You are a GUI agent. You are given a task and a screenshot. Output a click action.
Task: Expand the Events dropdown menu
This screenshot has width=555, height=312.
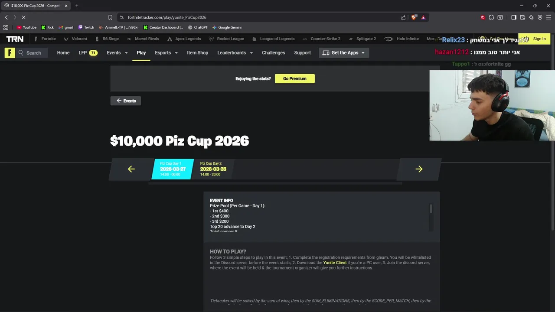click(x=117, y=53)
